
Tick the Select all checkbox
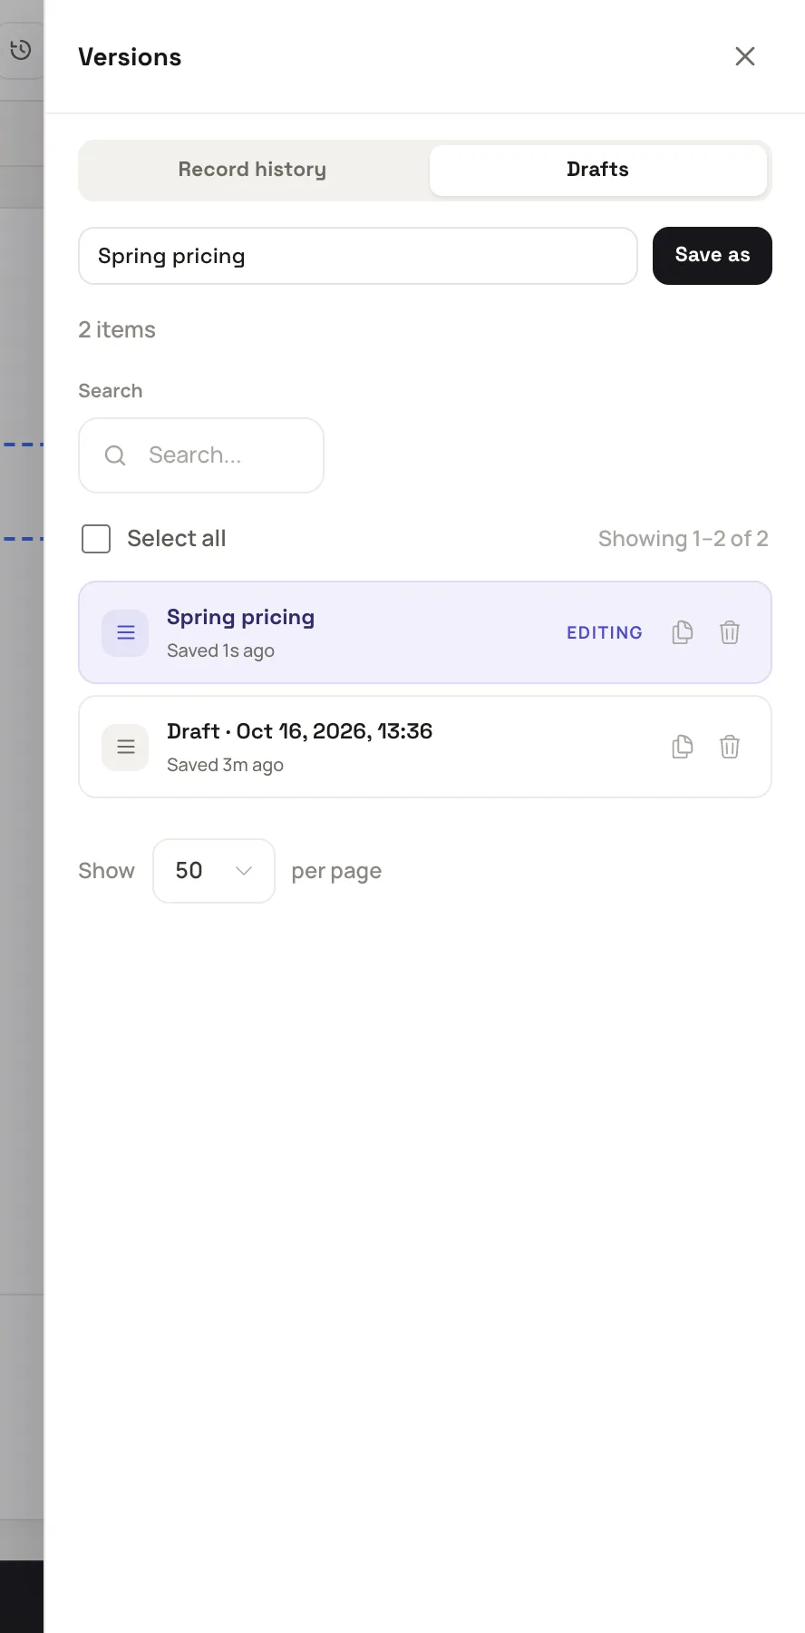96,539
